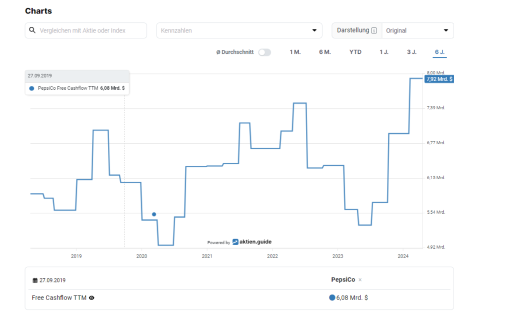The height and width of the screenshot is (314, 512).
Task: Open the Original display dropdown
Action: (417, 30)
